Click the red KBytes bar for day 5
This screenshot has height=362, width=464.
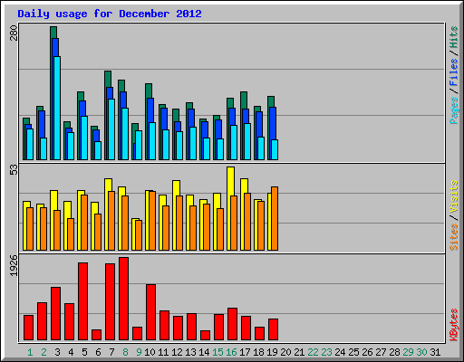[82, 301]
